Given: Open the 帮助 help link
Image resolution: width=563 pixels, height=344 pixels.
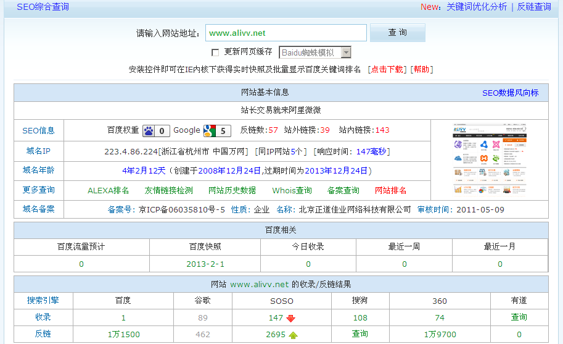Looking at the screenshot, I should tap(422, 69).
